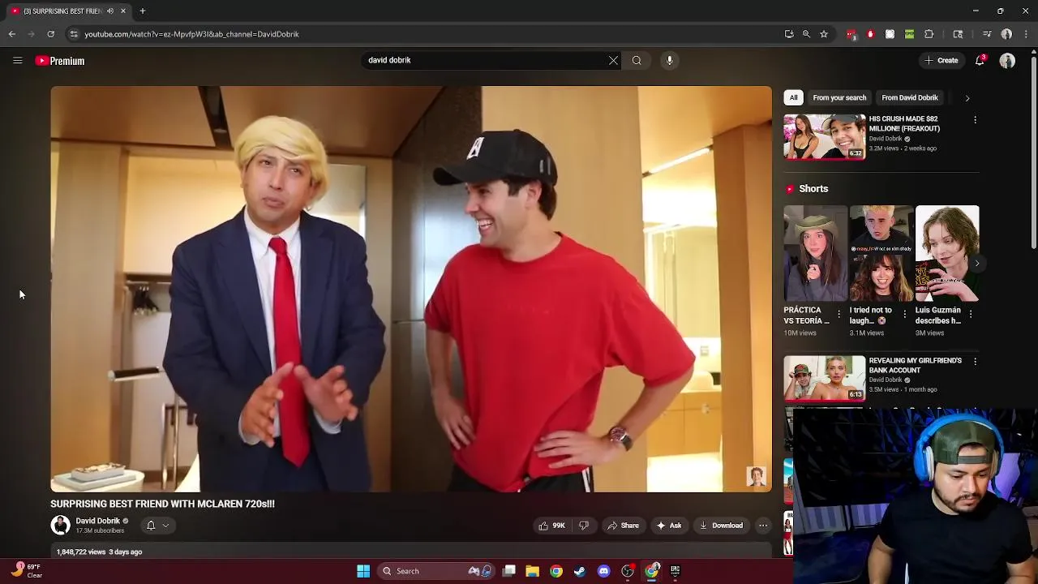Open Chrome profile avatar in toolbar
The height and width of the screenshot is (584, 1038).
(1006, 34)
